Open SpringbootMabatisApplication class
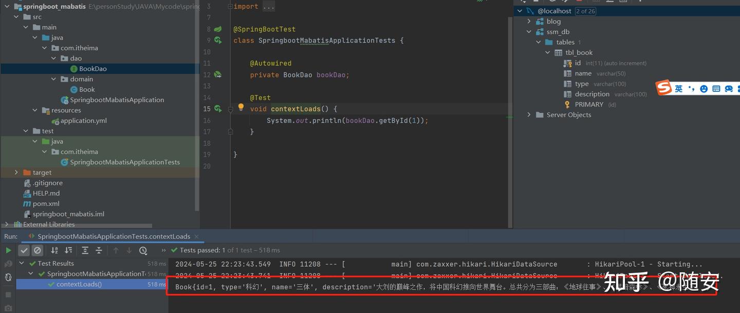Screen dimensions: 740x313 tap(117, 100)
